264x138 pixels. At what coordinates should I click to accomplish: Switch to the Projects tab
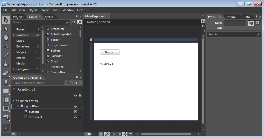pyautogui.click(x=18, y=17)
